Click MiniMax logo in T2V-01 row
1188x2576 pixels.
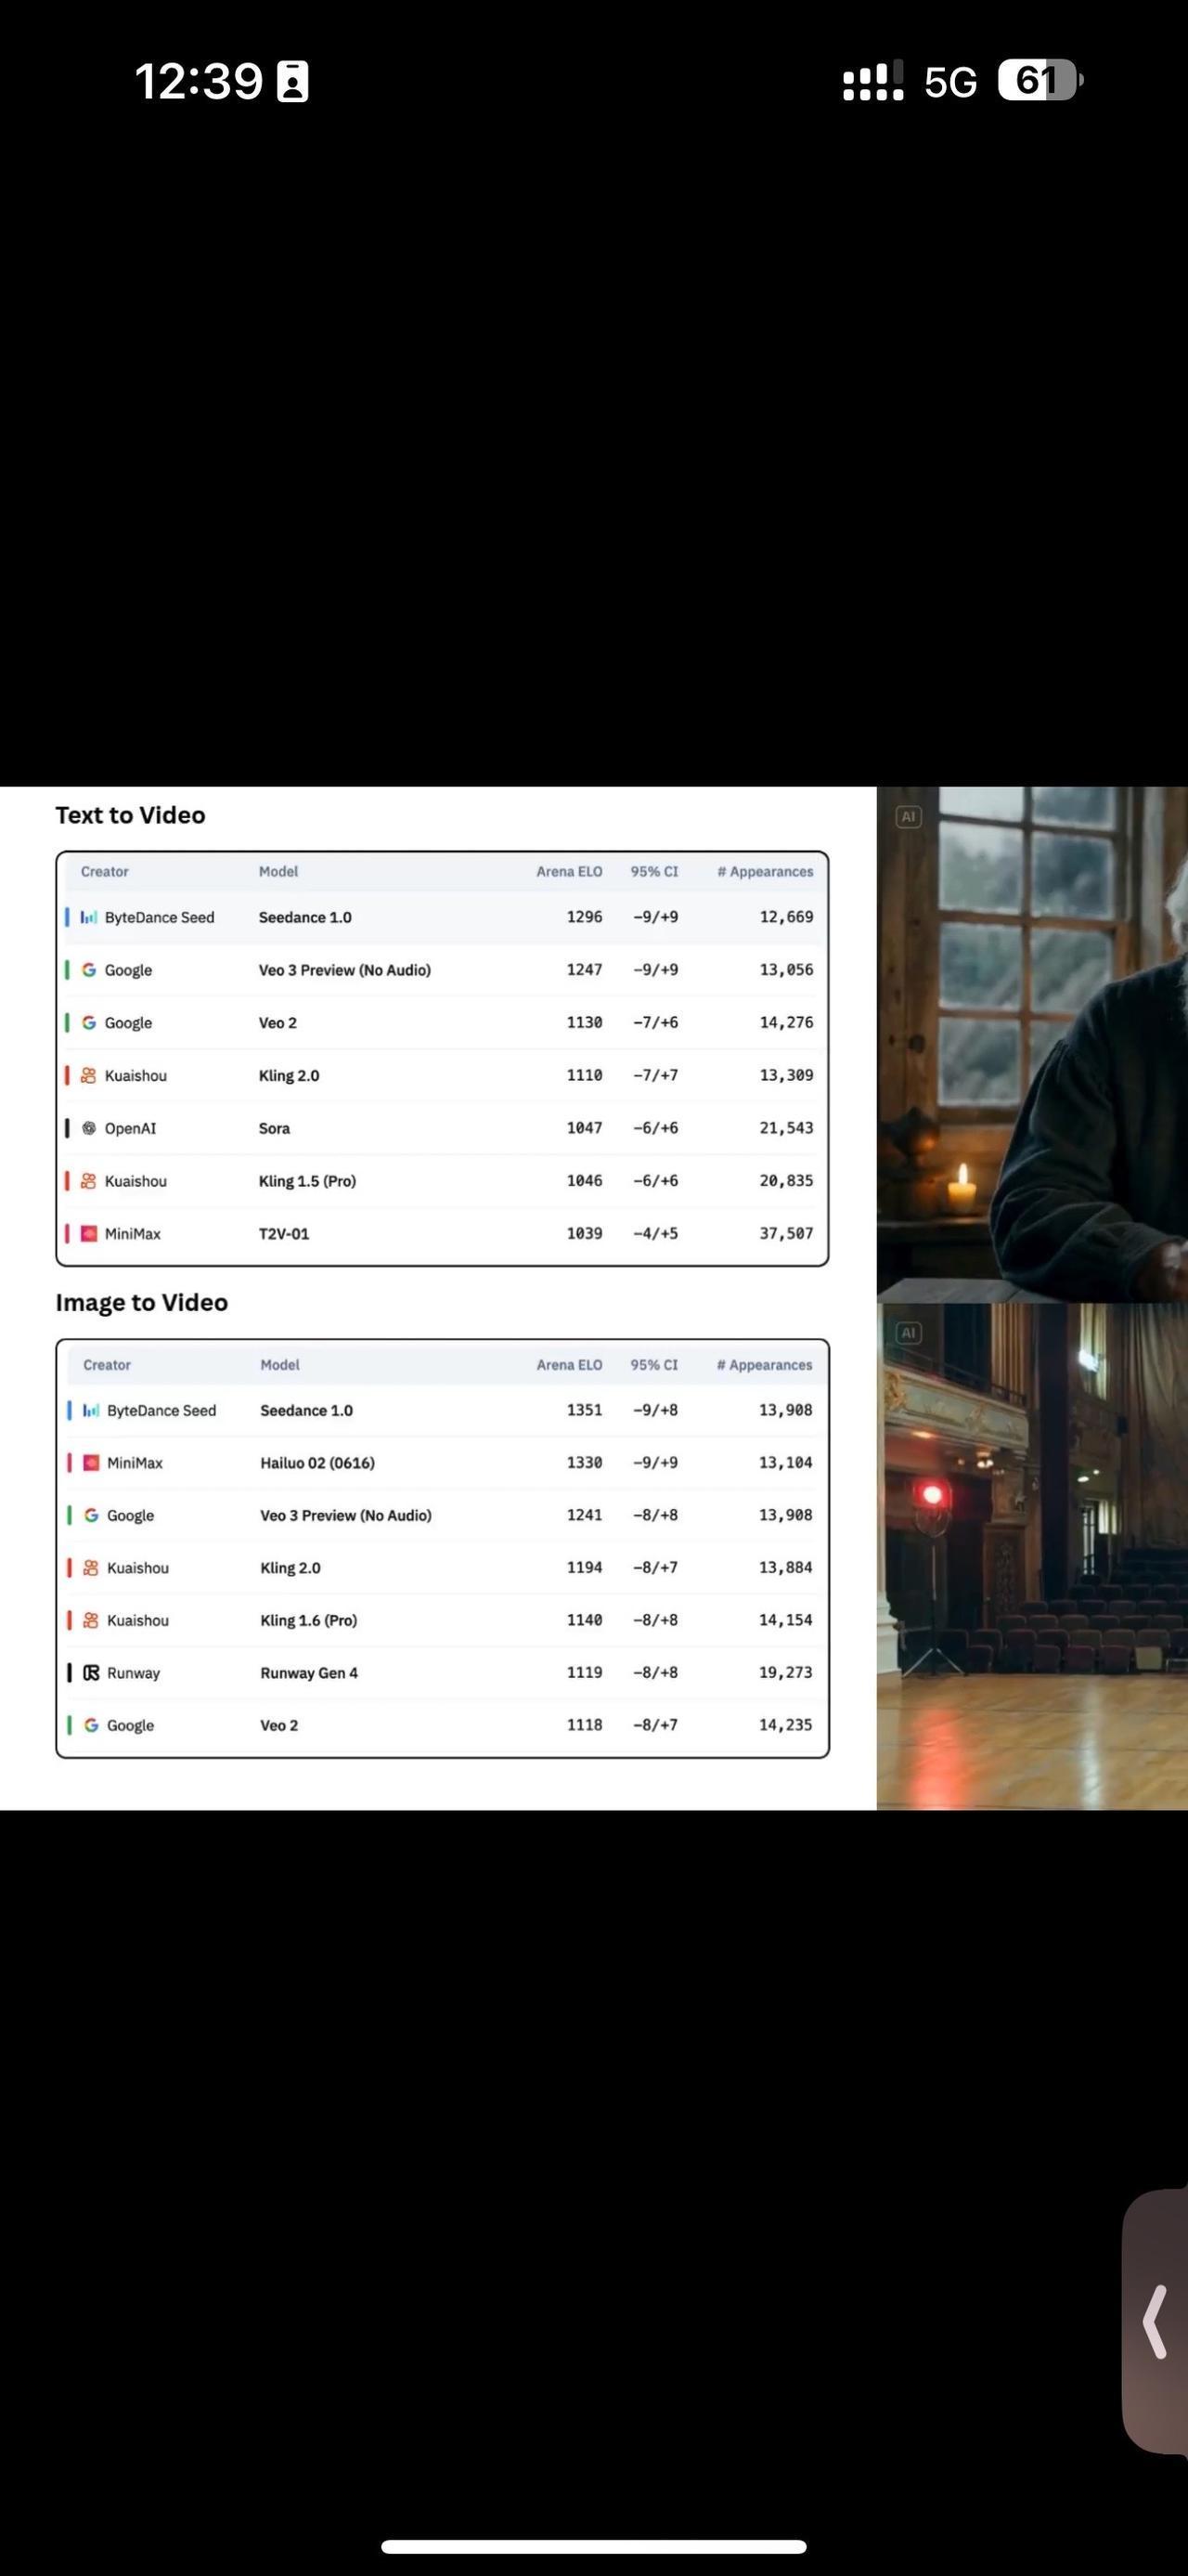coord(89,1234)
